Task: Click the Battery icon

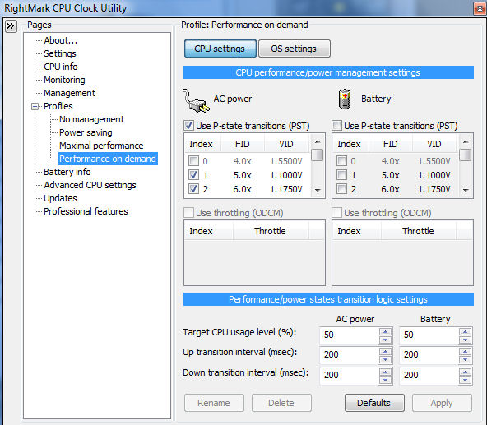Action: coord(345,99)
